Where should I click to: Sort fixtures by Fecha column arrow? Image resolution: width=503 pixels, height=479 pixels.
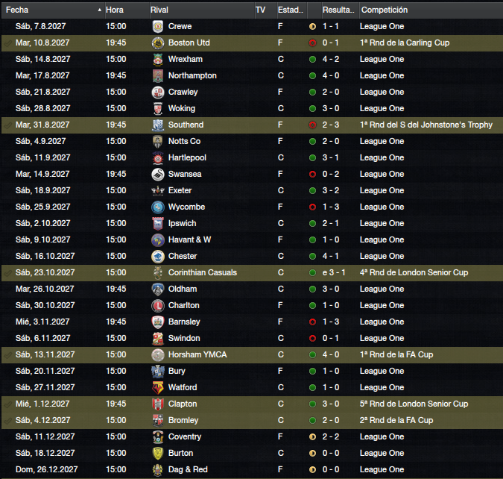[99, 10]
